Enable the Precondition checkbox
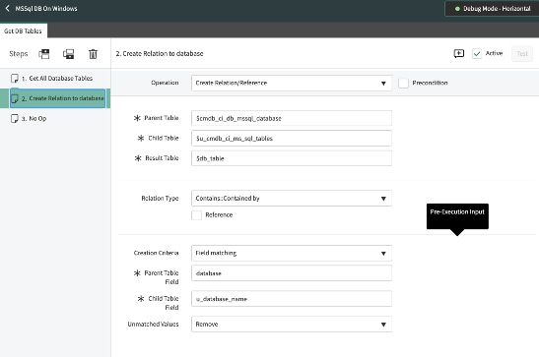 point(403,83)
